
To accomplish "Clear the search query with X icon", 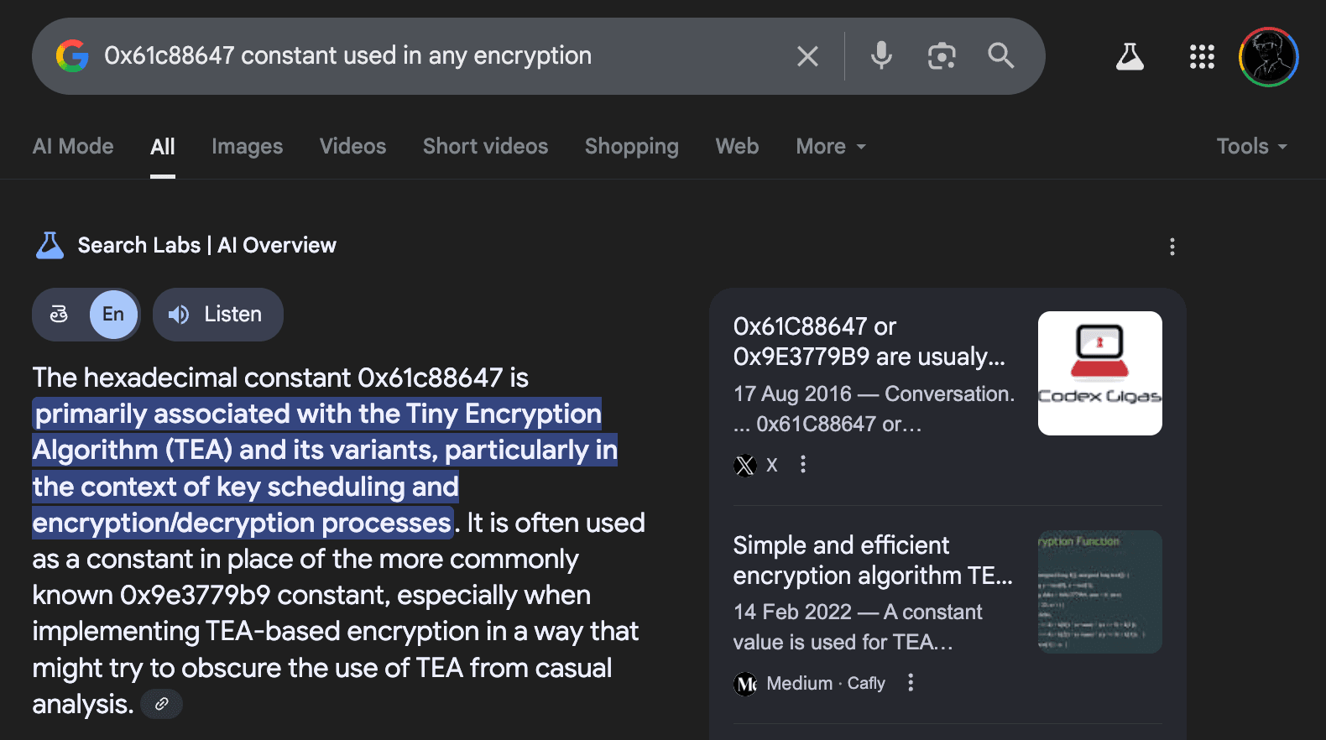I will pos(807,56).
